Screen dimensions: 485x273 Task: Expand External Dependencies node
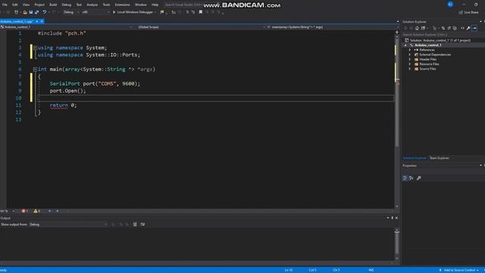click(410, 55)
